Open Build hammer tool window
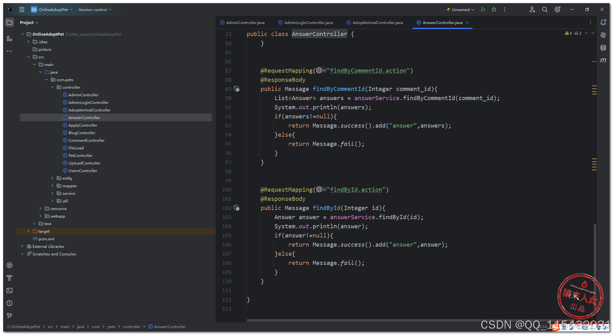 [9, 278]
